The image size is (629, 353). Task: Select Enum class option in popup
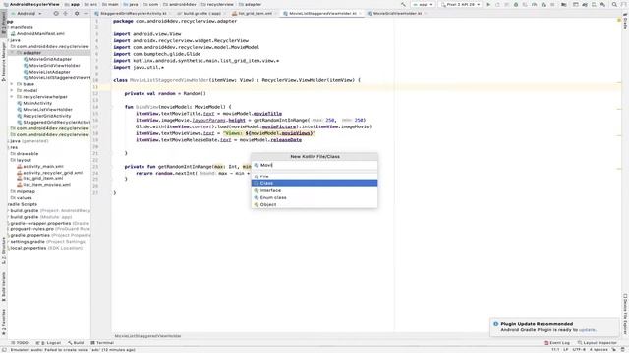pyautogui.click(x=314, y=197)
